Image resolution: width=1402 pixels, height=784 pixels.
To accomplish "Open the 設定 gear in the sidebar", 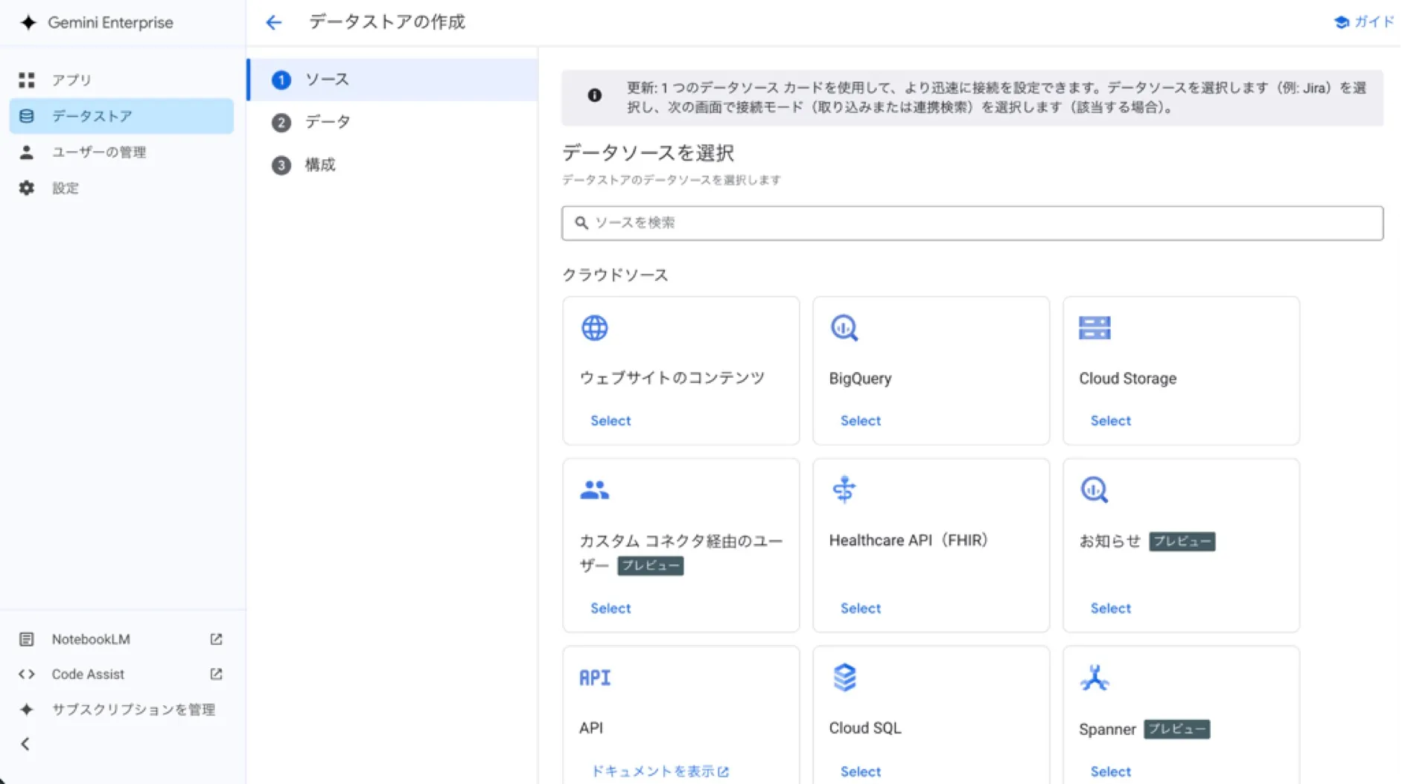I will click(x=27, y=187).
